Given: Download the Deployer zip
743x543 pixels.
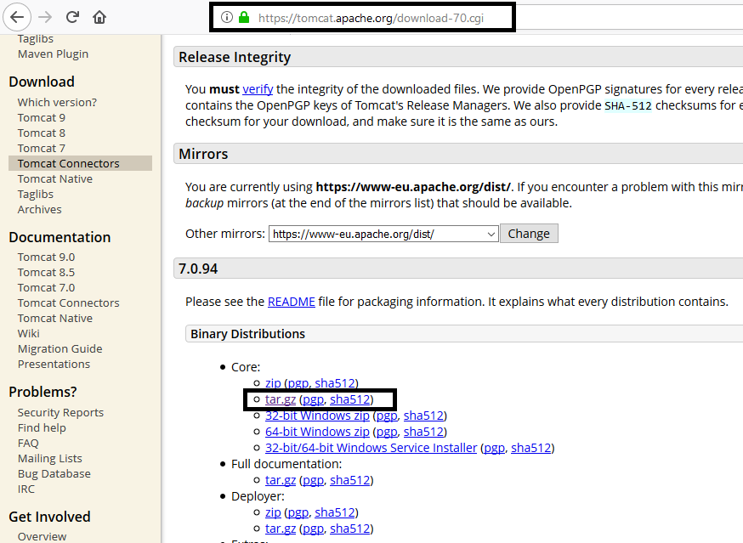Looking at the screenshot, I should pos(273,512).
